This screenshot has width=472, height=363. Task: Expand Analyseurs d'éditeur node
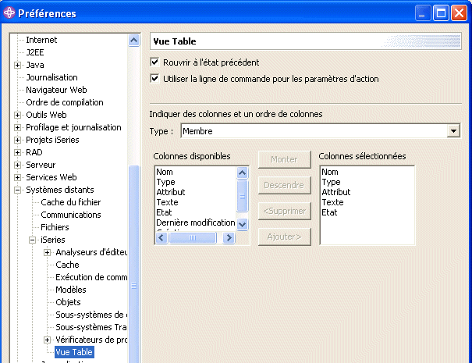click(x=47, y=252)
